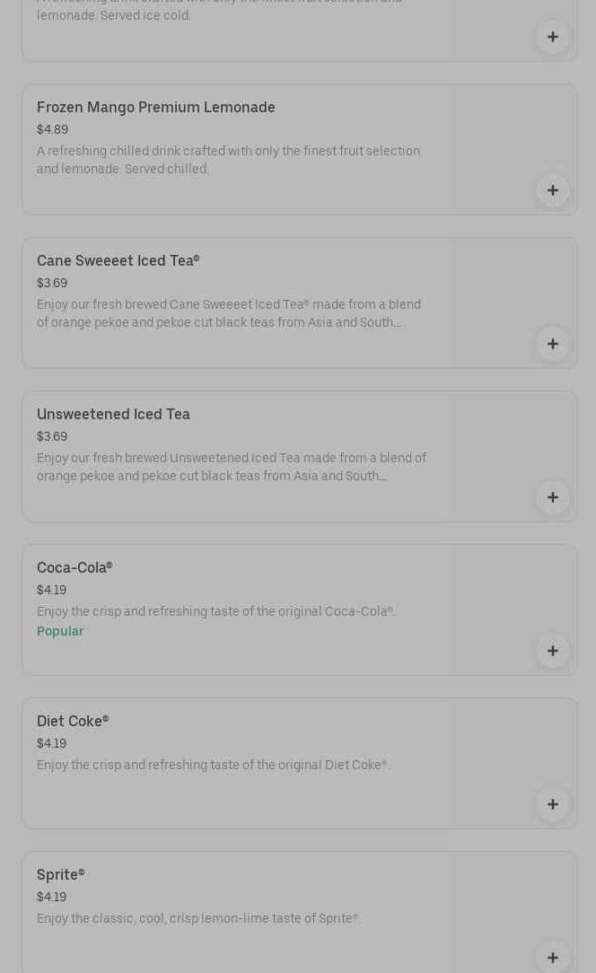Click the Diet Coke $4.19 price
The width and height of the screenshot is (596, 973).
pyautogui.click(x=52, y=744)
